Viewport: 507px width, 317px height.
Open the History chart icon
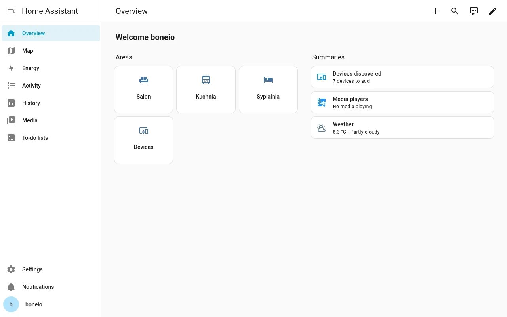tap(11, 103)
